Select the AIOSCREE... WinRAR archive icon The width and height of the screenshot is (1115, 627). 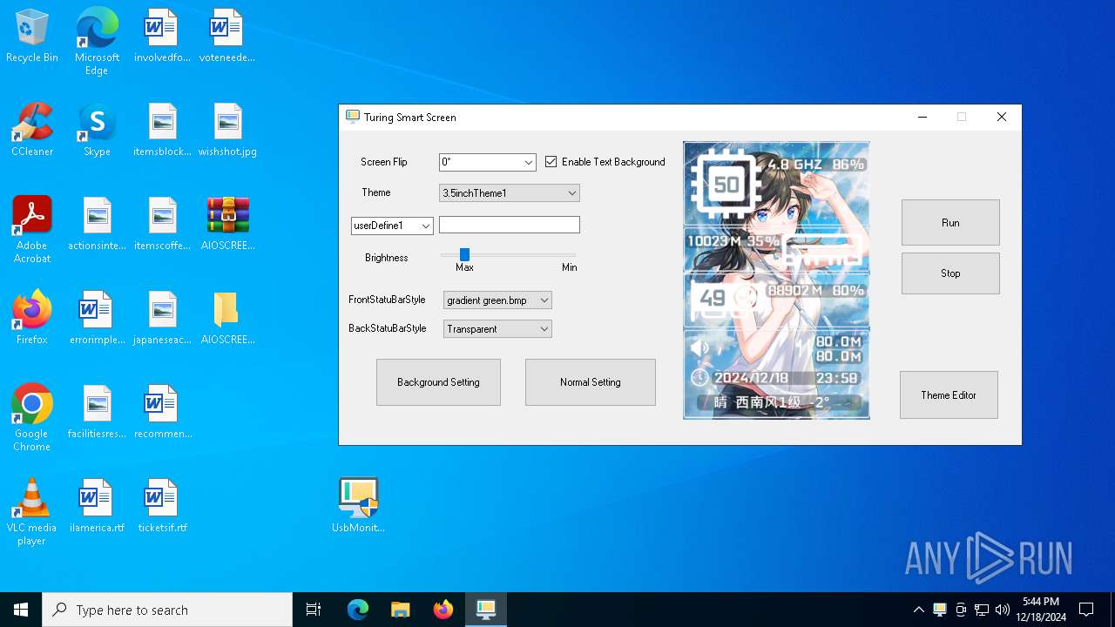(x=227, y=224)
